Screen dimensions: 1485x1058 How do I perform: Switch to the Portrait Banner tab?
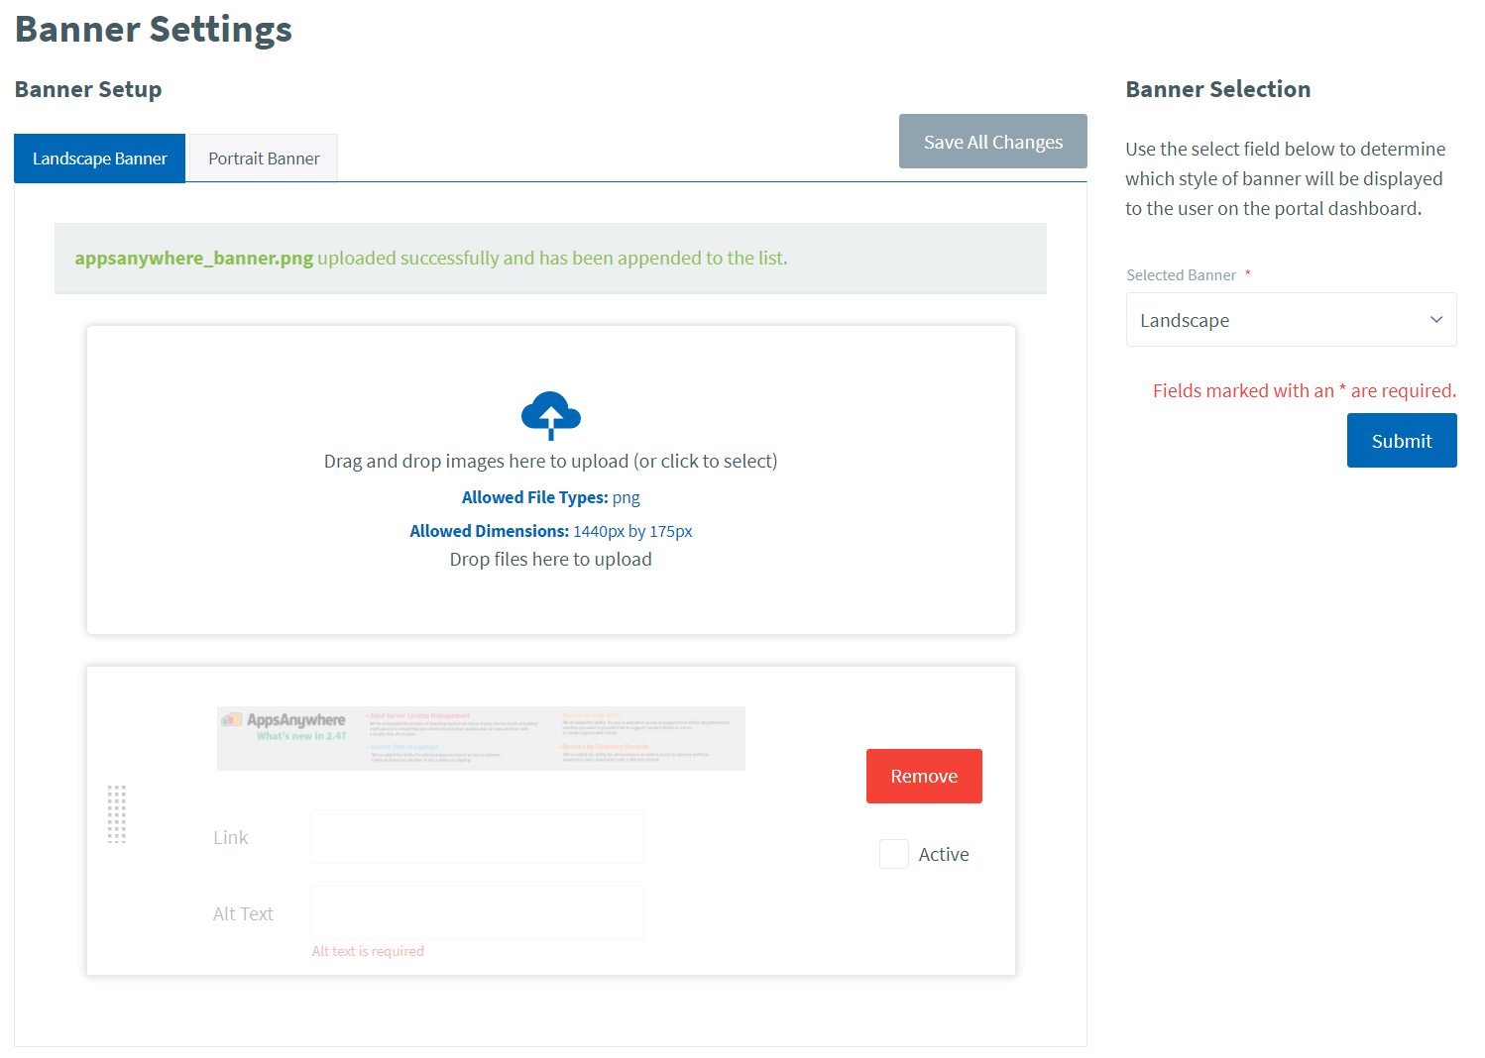click(x=264, y=159)
